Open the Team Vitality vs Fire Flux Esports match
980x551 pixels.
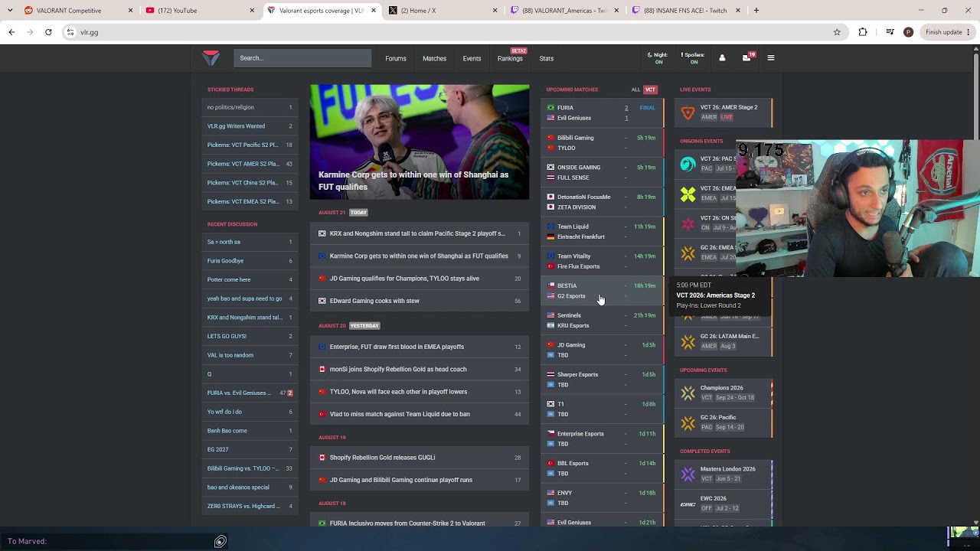(x=602, y=261)
